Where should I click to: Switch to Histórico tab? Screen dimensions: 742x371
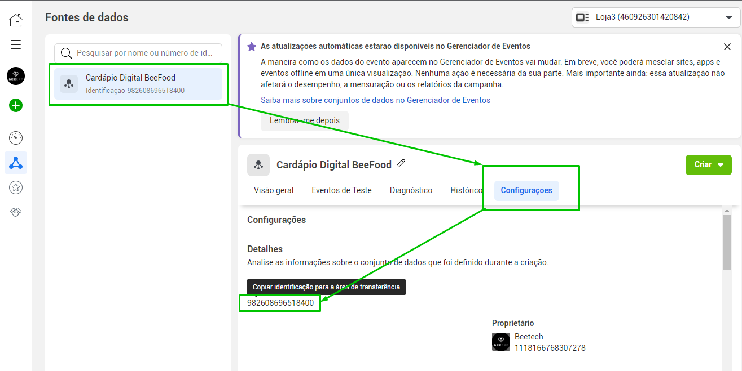point(466,190)
